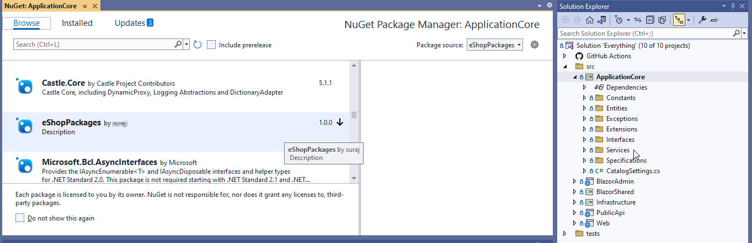752x243 pixels.
Task: Select the Services folder
Action: (x=618, y=150)
